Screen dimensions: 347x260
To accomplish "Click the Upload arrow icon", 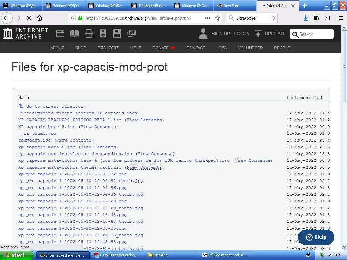I will click(258, 34).
